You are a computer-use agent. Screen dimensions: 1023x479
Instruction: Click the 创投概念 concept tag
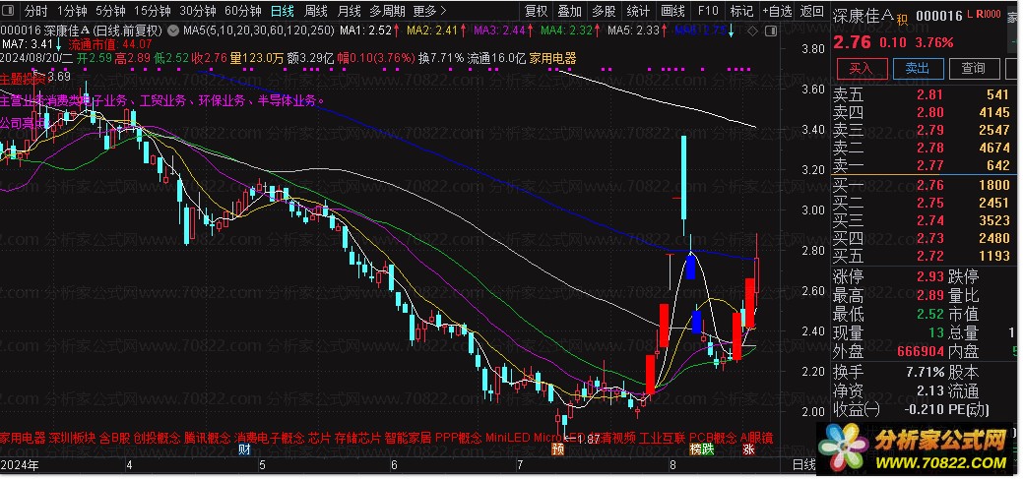[x=158, y=438]
